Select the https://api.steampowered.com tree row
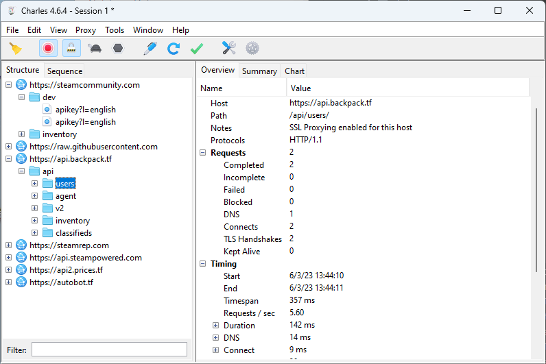This screenshot has height=364, width=546. click(x=85, y=258)
